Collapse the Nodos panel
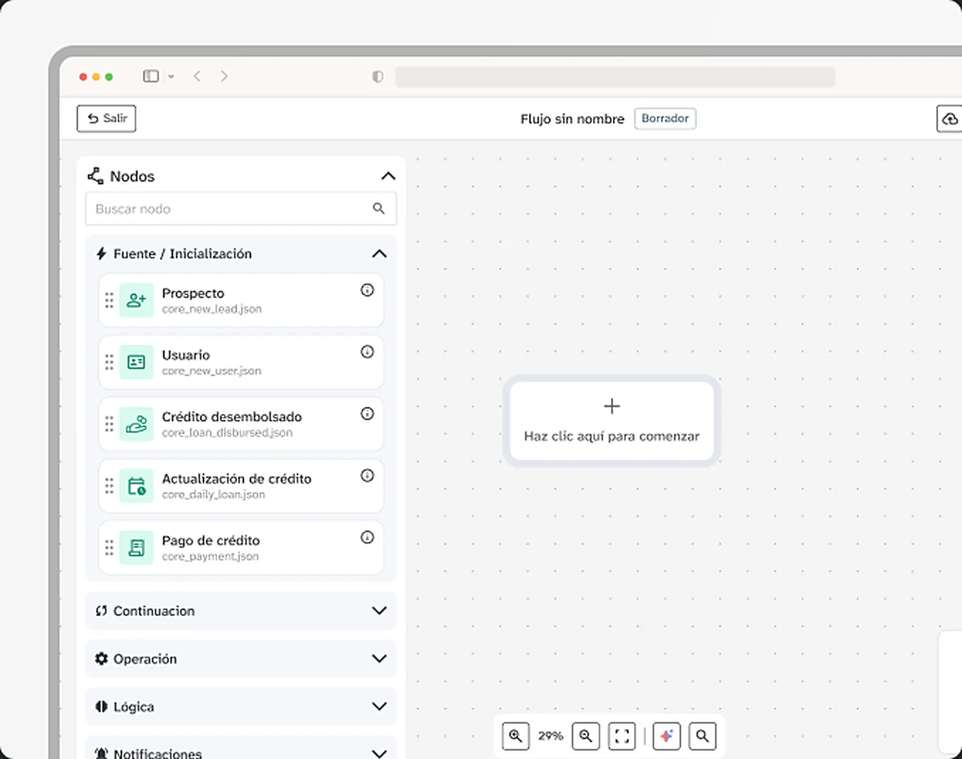Image resolution: width=962 pixels, height=759 pixels. pos(388,176)
